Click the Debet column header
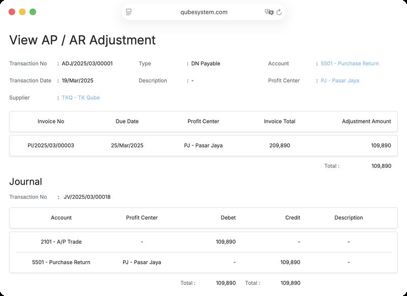Image resolution: width=407 pixels, height=296 pixels. tap(228, 218)
